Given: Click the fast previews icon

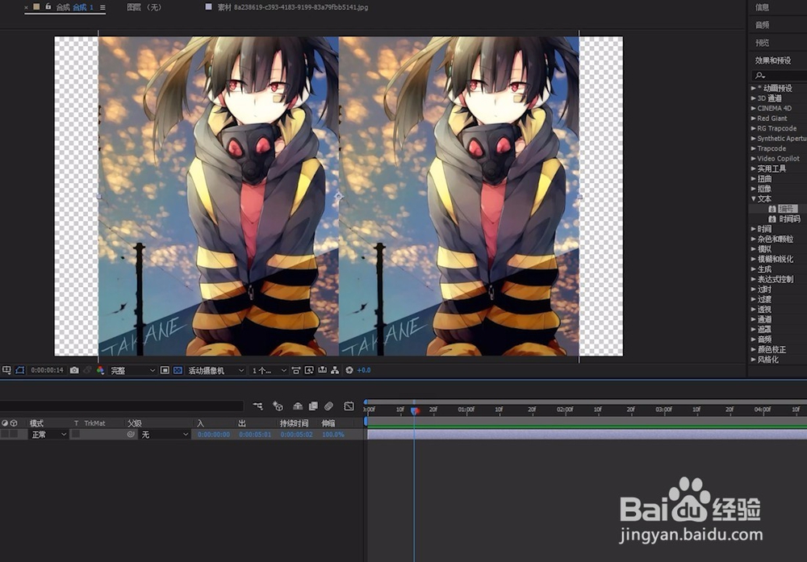Looking at the screenshot, I should [309, 370].
